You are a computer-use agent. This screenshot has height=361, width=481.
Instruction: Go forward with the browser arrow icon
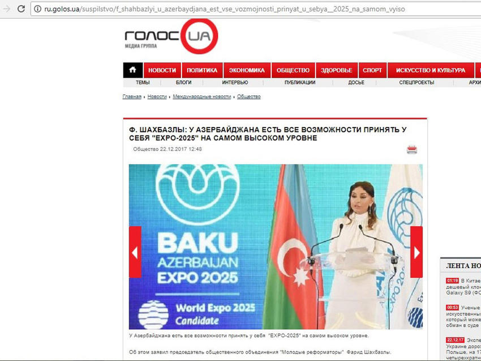[7, 9]
